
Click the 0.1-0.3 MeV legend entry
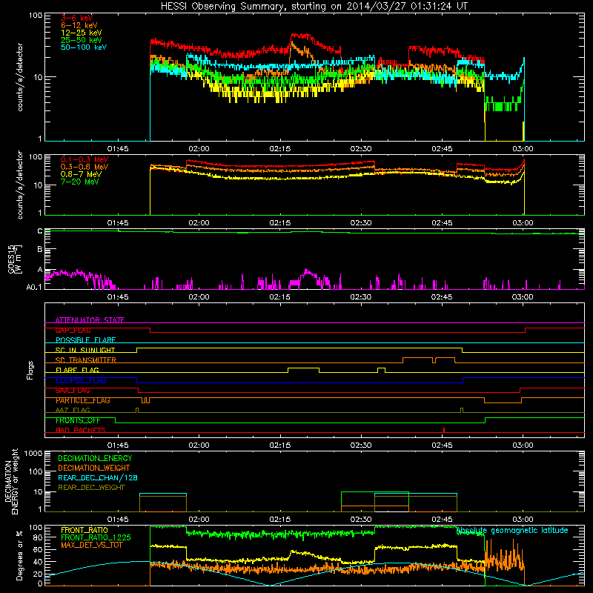click(x=85, y=159)
